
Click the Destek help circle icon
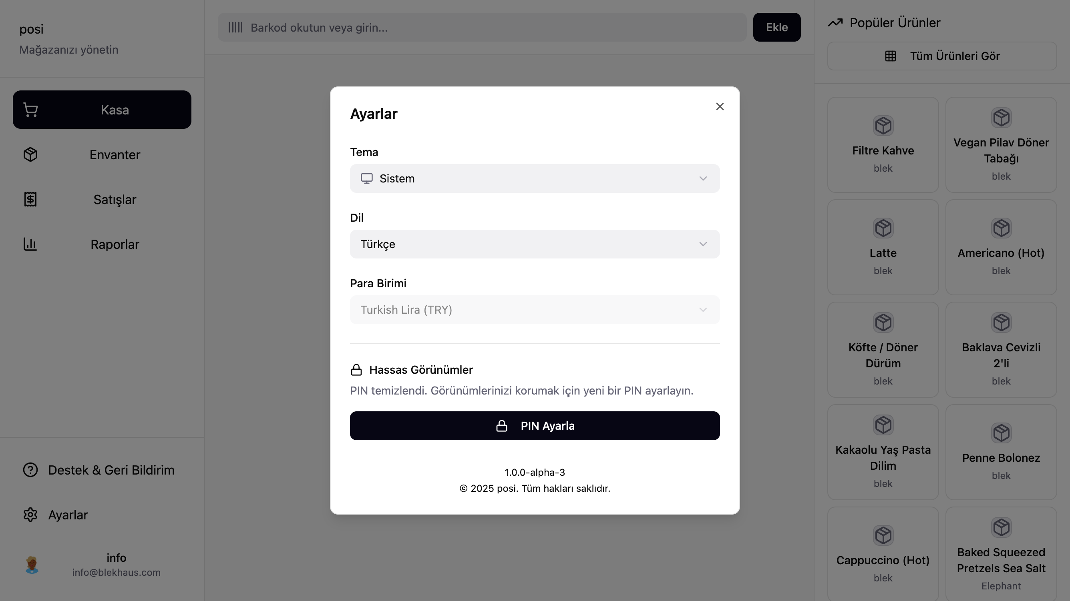tap(30, 470)
